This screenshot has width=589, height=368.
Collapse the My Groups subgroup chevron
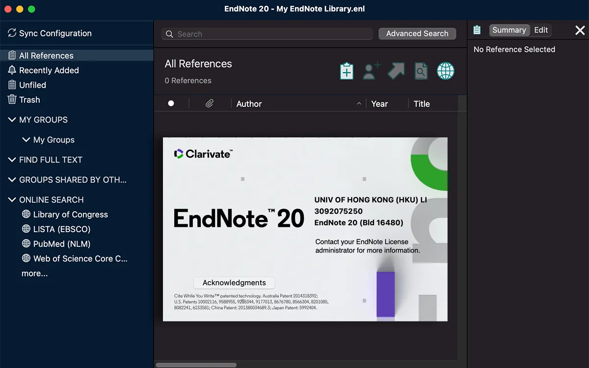(27, 140)
